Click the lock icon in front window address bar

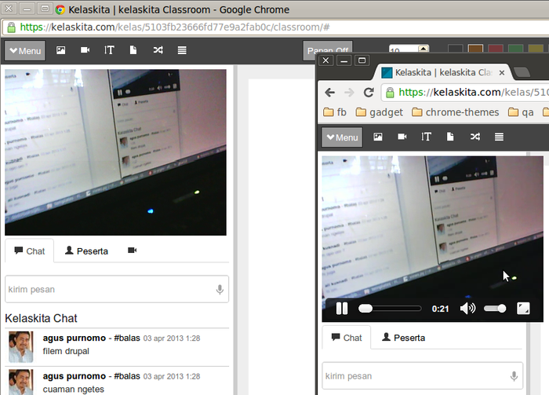tap(390, 93)
